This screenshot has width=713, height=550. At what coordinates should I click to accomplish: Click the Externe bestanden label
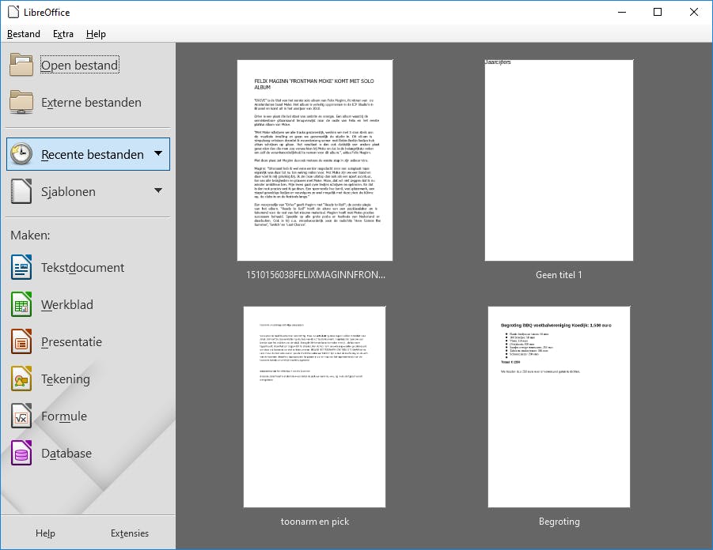coord(91,102)
